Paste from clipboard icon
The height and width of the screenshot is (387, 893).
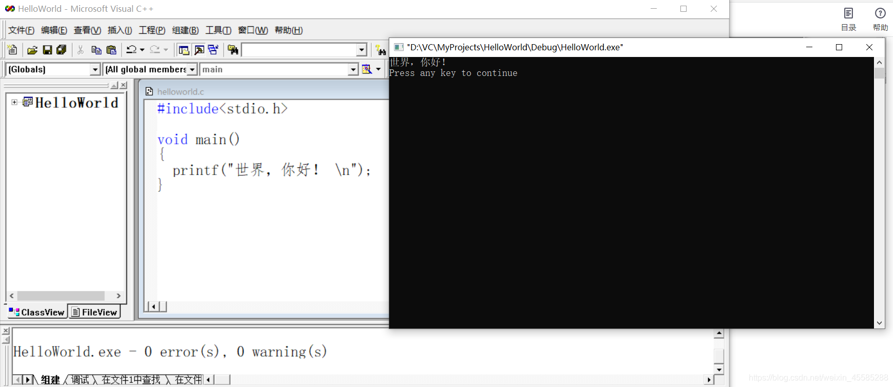(111, 50)
